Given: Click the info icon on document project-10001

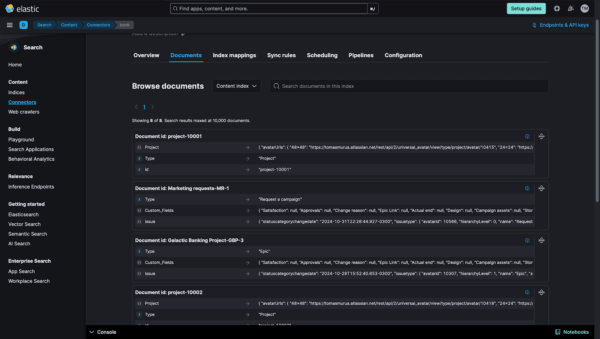Looking at the screenshot, I should click(x=527, y=136).
